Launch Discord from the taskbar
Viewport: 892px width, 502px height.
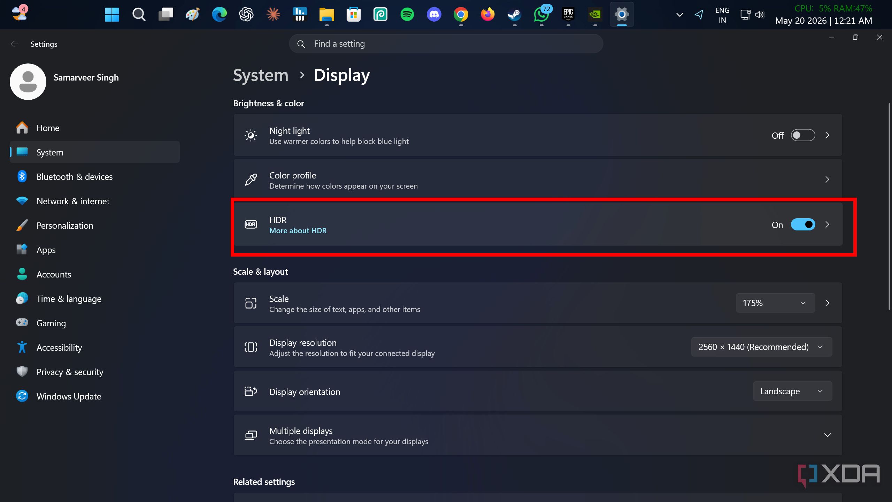pyautogui.click(x=434, y=14)
